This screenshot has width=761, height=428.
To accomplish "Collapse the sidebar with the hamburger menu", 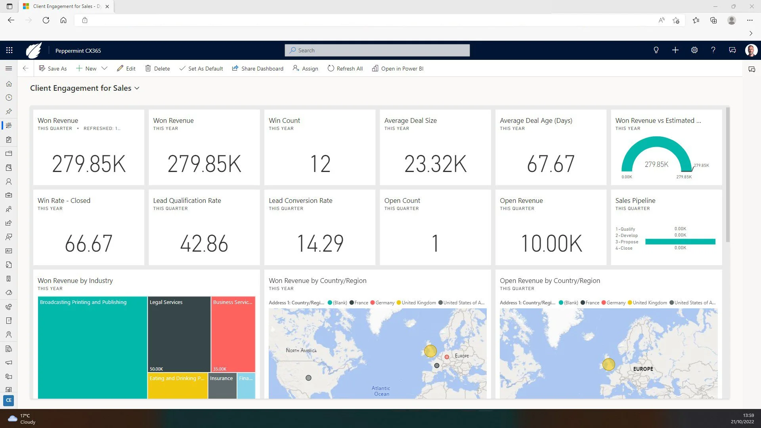I will (x=9, y=68).
